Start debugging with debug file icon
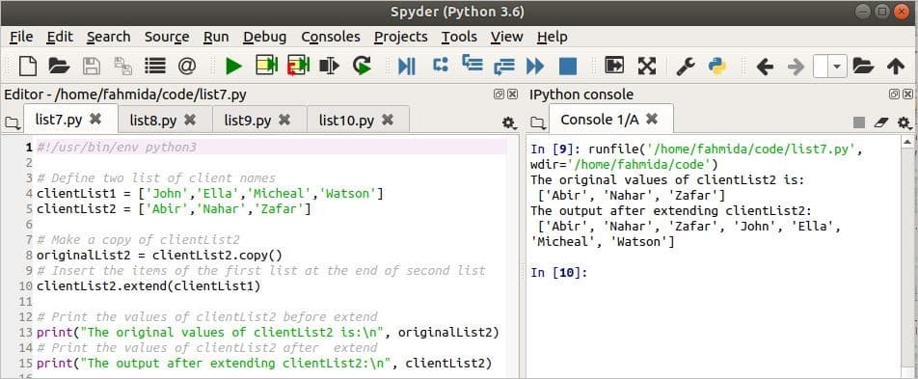 407,67
